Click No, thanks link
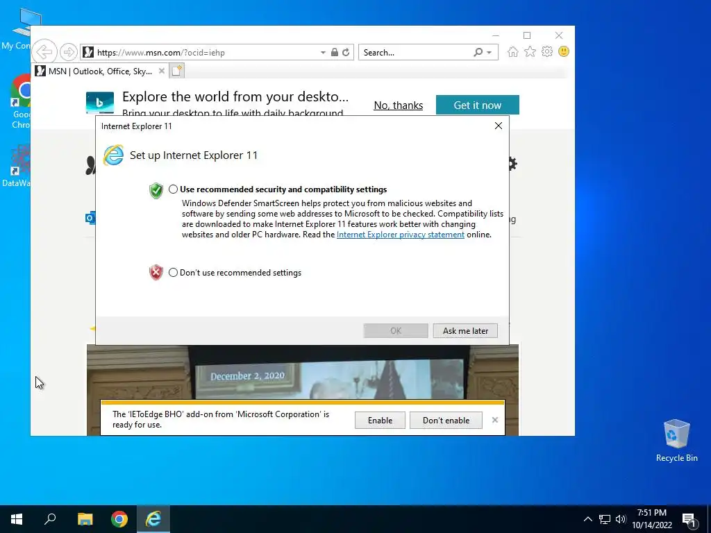The width and height of the screenshot is (711, 533). (398, 105)
